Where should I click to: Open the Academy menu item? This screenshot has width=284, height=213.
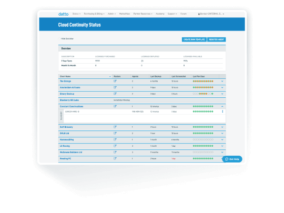[160, 14]
